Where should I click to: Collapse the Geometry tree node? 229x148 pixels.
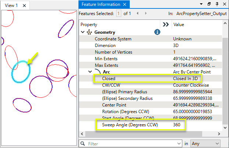coord(83,32)
